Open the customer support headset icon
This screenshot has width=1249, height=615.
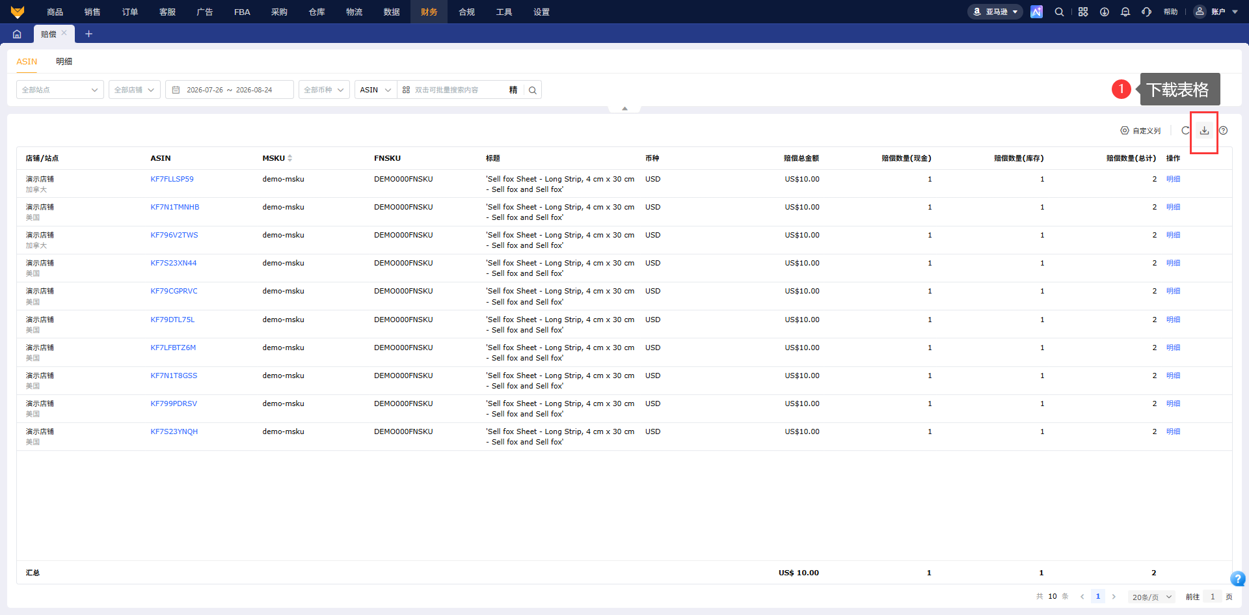tap(1146, 12)
